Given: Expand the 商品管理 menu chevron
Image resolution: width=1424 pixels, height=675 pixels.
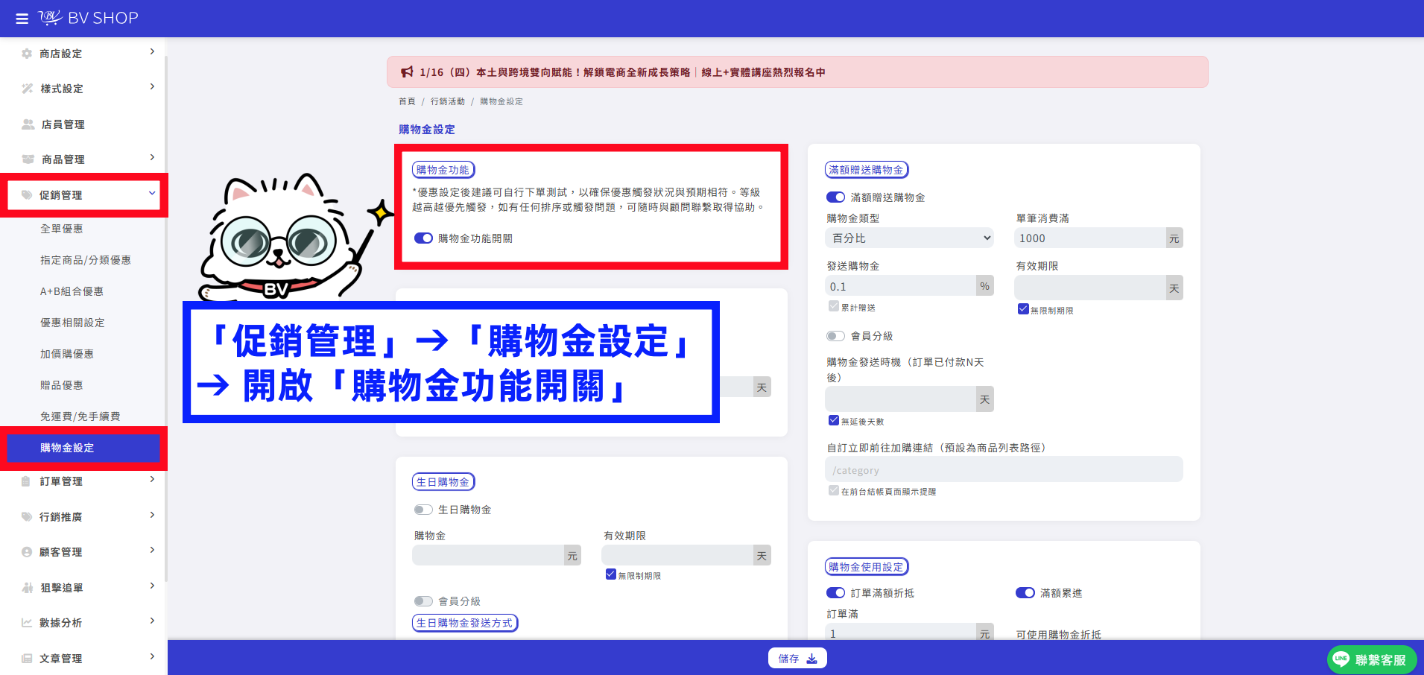Looking at the screenshot, I should click(152, 157).
